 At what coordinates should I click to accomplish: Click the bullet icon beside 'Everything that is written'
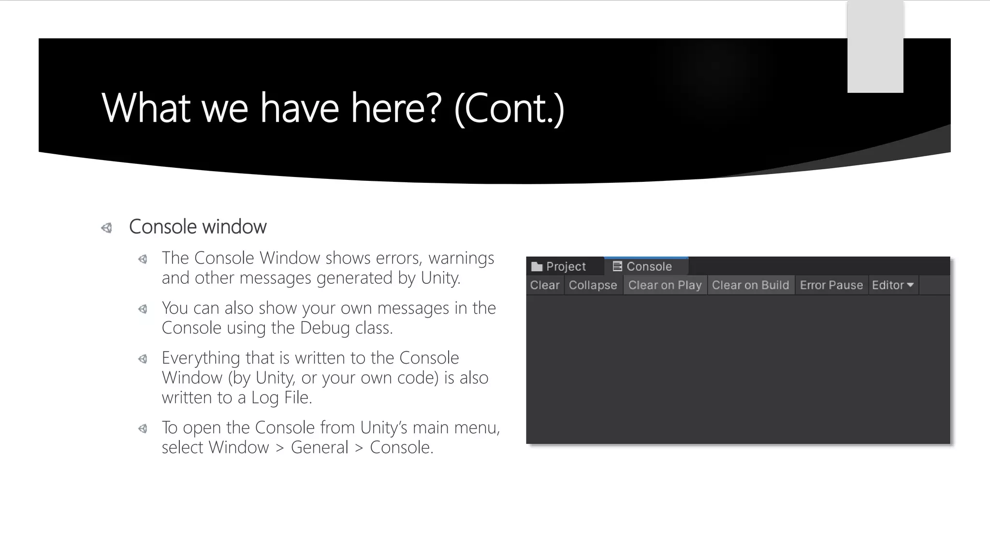pos(143,359)
